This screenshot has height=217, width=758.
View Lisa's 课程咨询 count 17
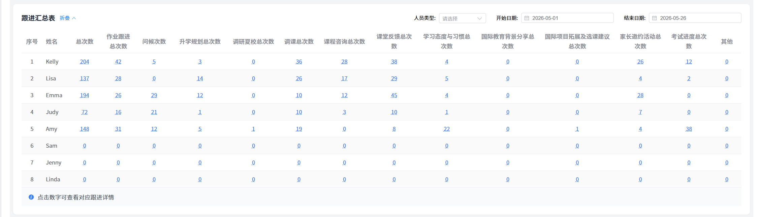click(344, 79)
